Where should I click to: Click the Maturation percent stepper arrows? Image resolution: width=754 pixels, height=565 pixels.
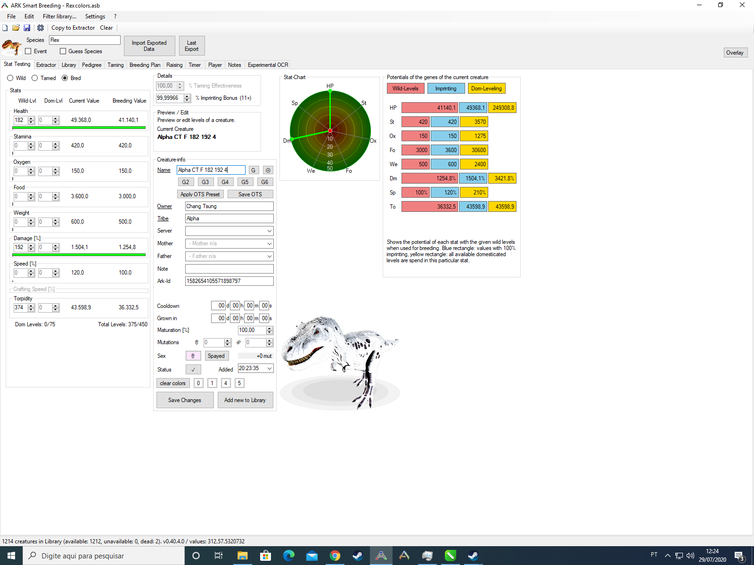tap(270, 331)
